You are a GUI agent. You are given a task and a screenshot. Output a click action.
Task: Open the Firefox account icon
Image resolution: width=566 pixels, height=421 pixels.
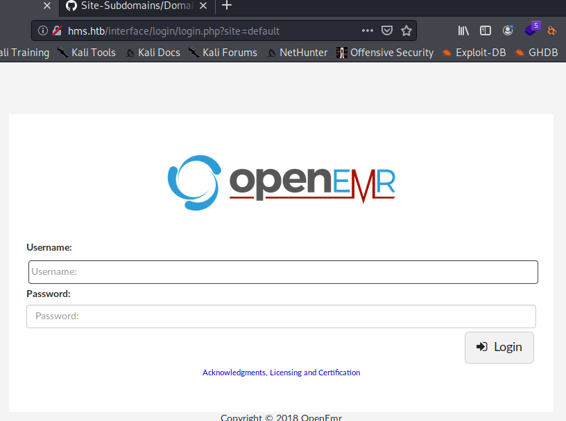point(508,30)
